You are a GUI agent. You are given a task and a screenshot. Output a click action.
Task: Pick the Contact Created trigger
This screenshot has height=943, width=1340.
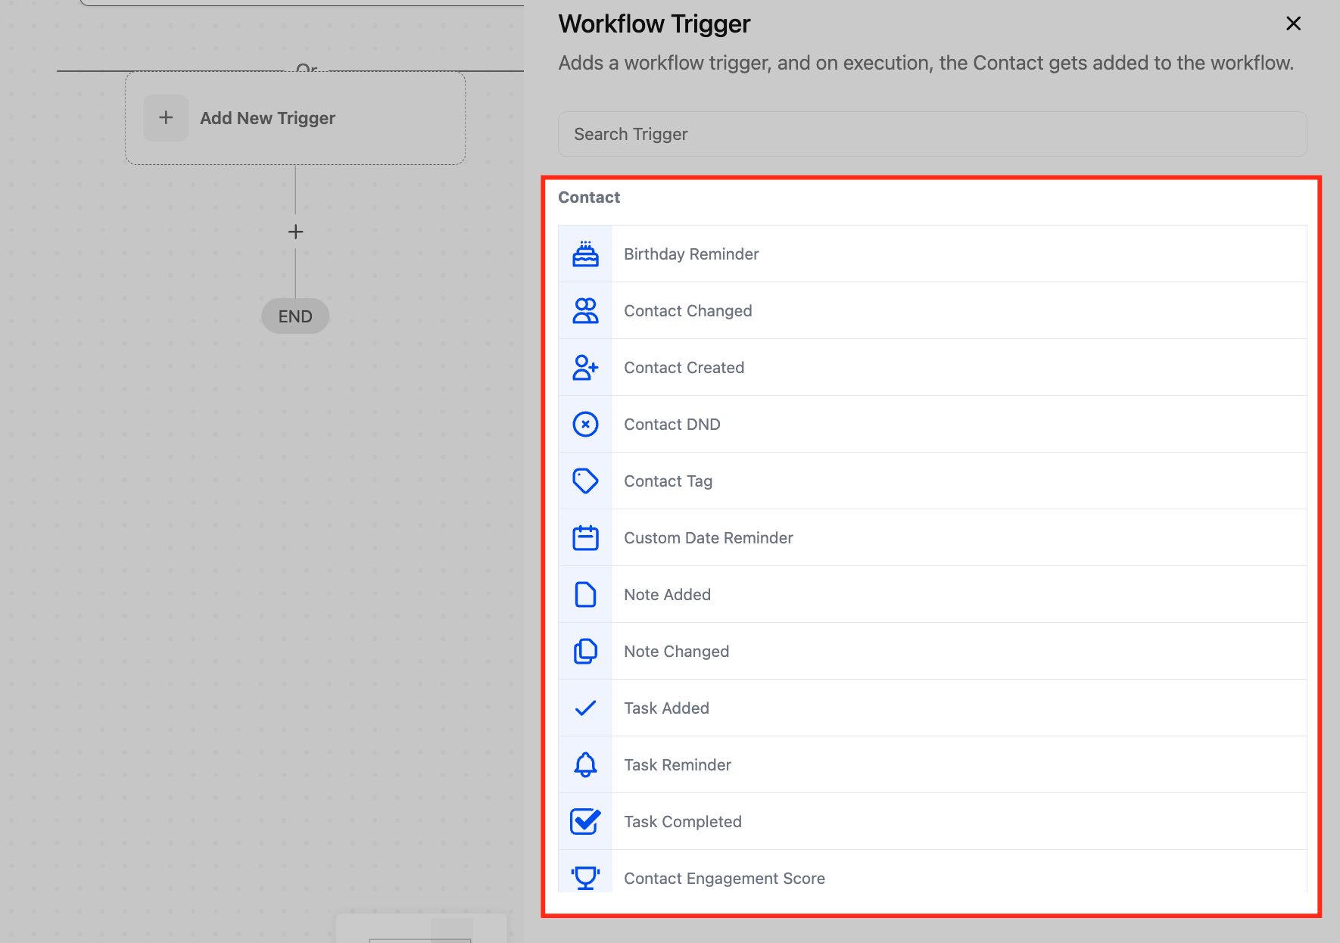click(932, 368)
